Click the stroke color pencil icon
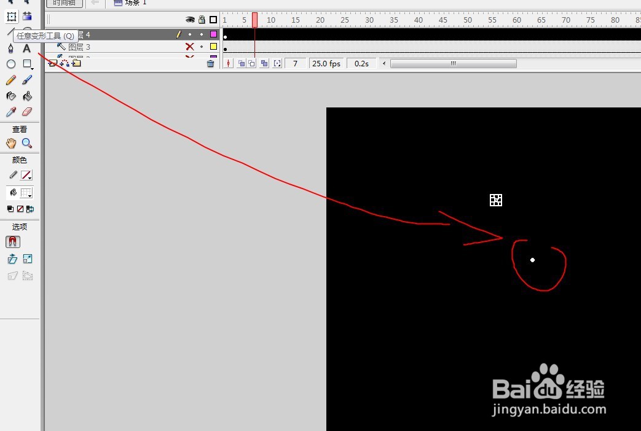Viewport: 641px width, 431px height. click(13, 175)
